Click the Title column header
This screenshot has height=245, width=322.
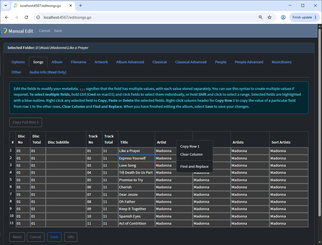click(x=137, y=139)
